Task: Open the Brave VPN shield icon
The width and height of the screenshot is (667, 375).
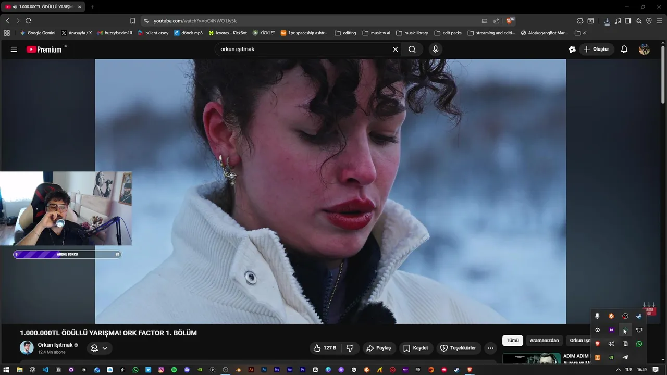Action: coord(649,21)
